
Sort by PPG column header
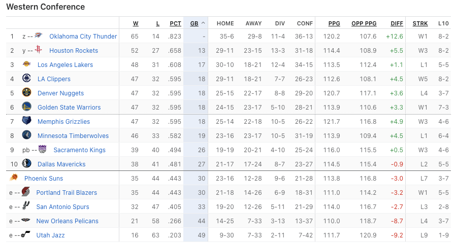pyautogui.click(x=334, y=23)
